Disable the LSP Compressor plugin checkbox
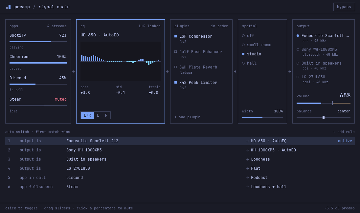The height and width of the screenshot is (213, 360). [176, 36]
